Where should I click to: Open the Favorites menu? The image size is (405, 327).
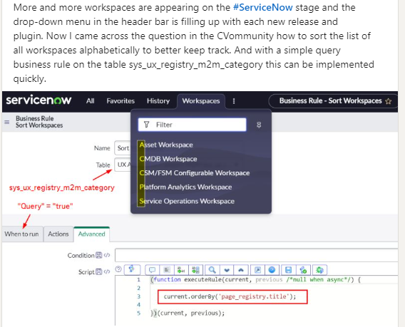(x=121, y=101)
